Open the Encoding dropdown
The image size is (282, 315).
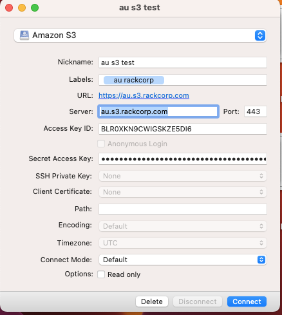pos(183,226)
